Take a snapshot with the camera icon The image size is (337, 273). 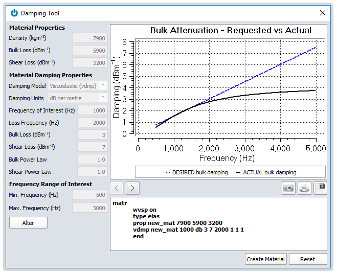pyautogui.click(x=288, y=188)
